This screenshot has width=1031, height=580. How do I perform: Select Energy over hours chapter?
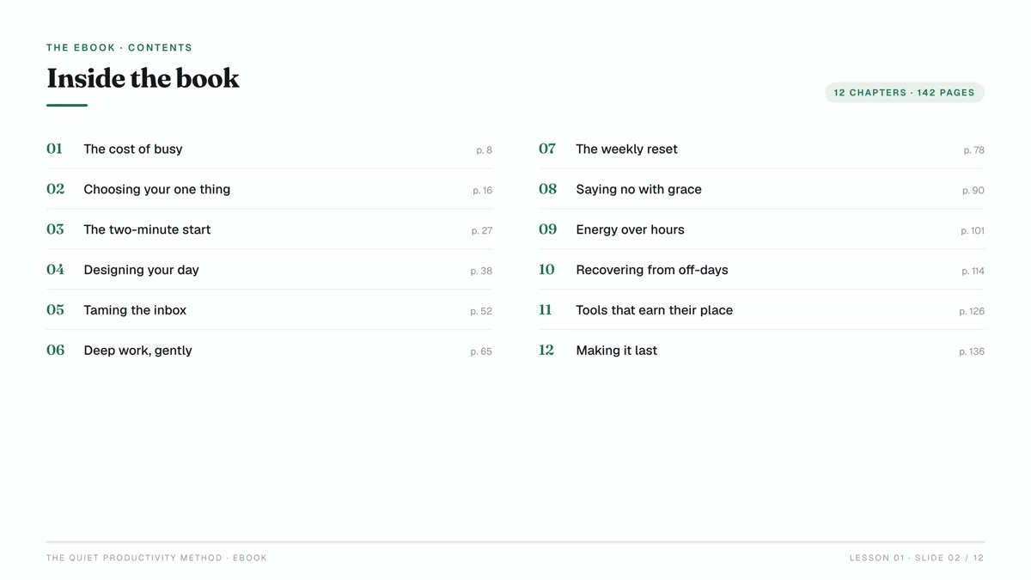(x=761, y=229)
